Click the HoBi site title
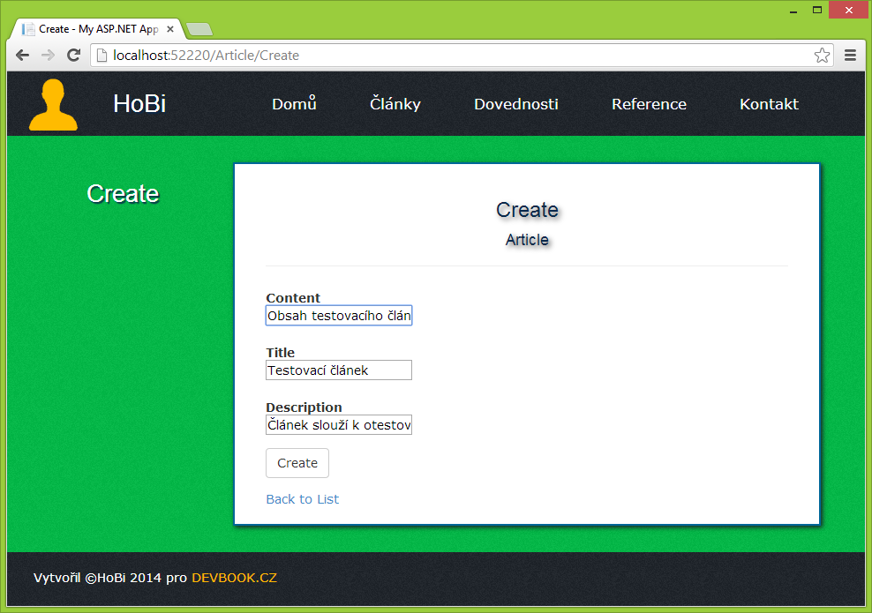The width and height of the screenshot is (872, 613). click(x=139, y=103)
